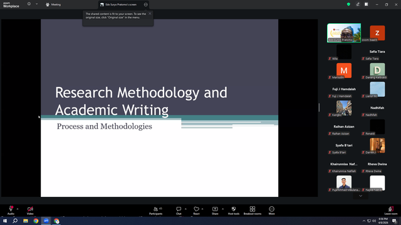401x225 pixels.
Task: Show more participants with down chevron
Action: coord(361,196)
